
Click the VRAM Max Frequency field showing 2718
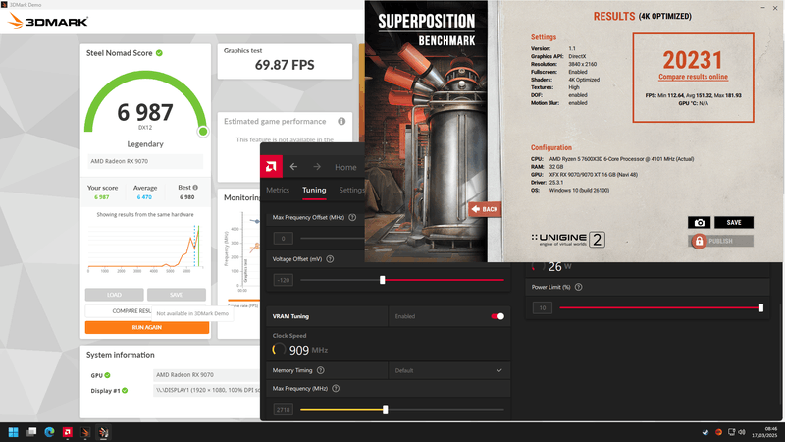283,410
